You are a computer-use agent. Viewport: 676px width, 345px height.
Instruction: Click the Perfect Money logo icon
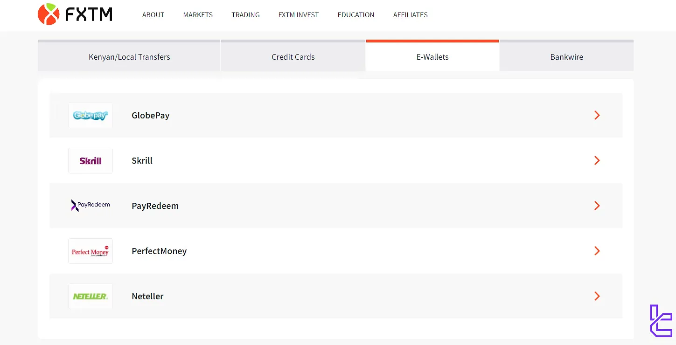[x=91, y=251]
